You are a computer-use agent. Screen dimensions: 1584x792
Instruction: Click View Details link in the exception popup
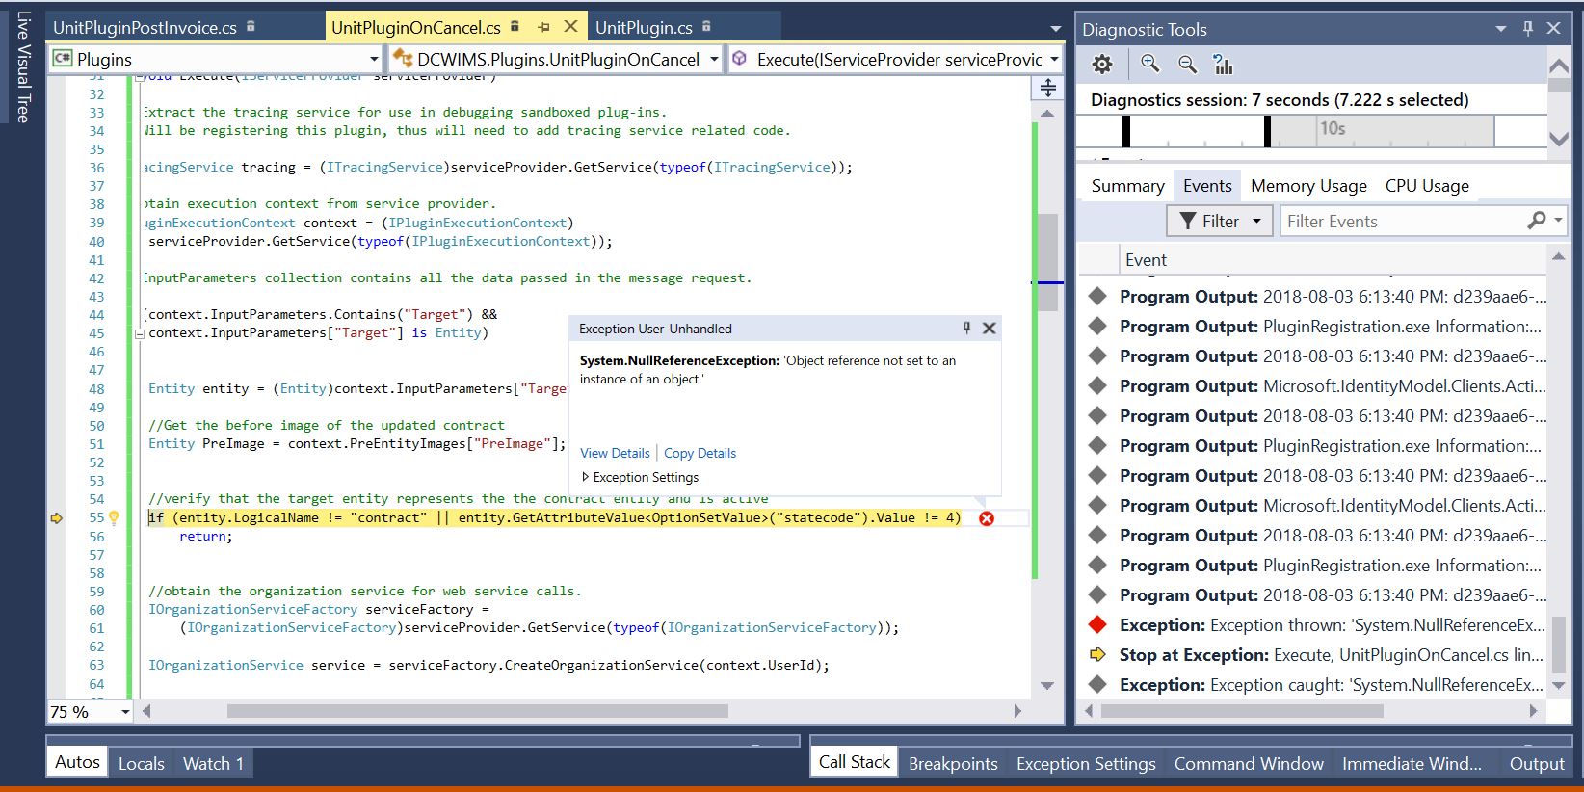(615, 453)
